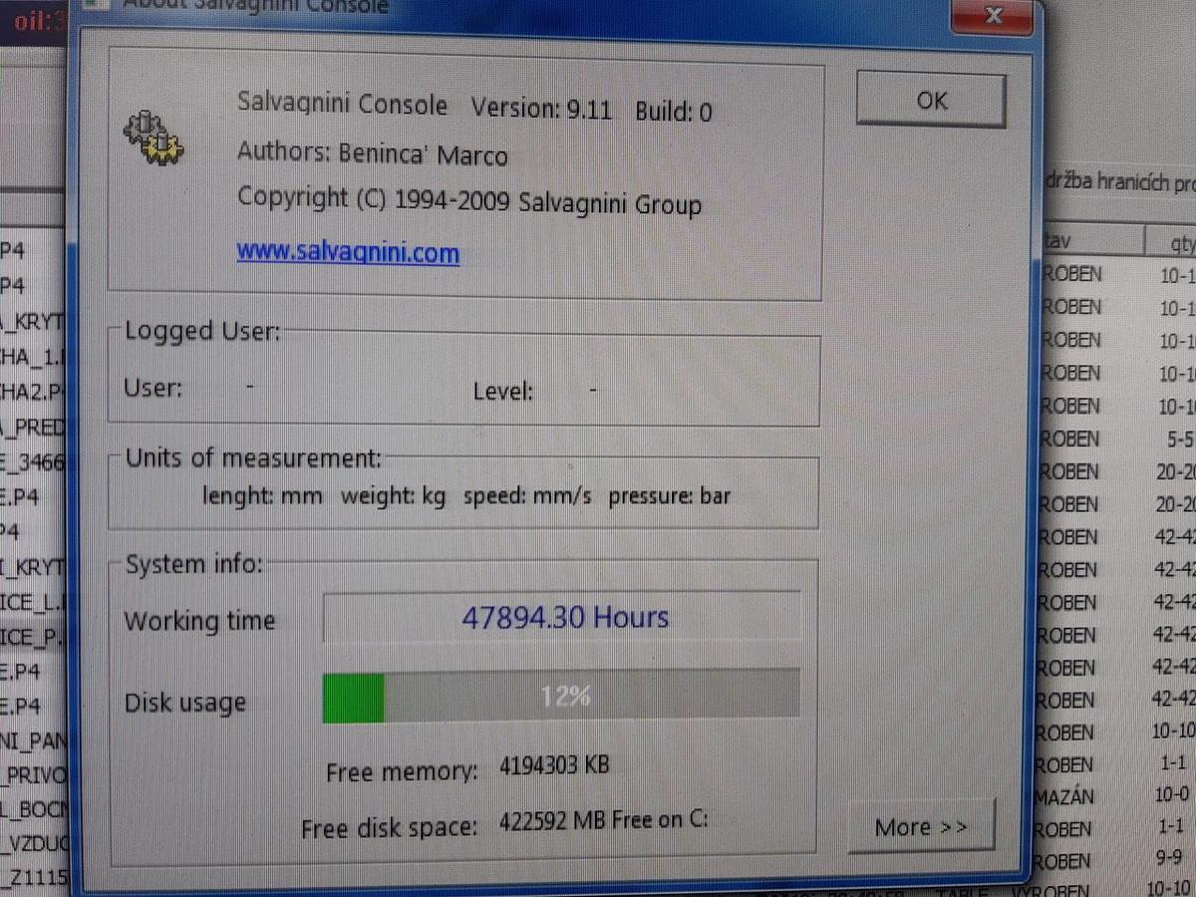Click the "System info:" group label

pyautogui.click(x=193, y=564)
